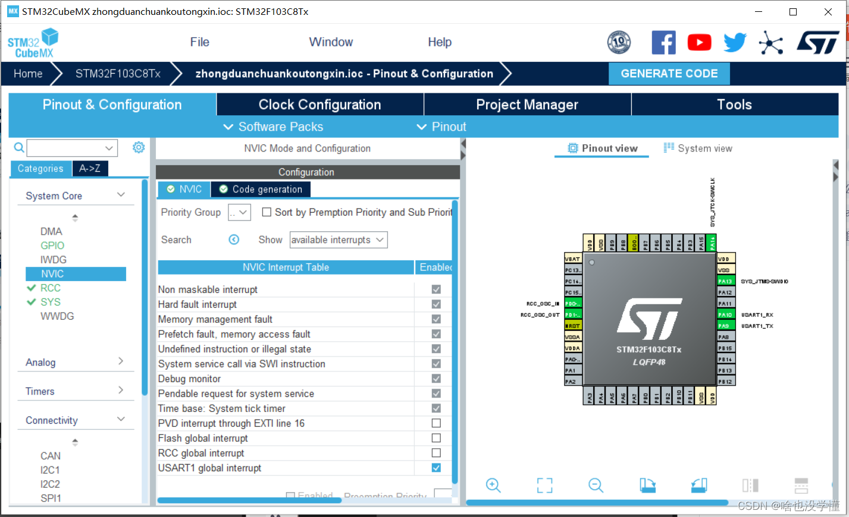Open the search field dropdown arrow
The height and width of the screenshot is (517, 849).
[109, 147]
